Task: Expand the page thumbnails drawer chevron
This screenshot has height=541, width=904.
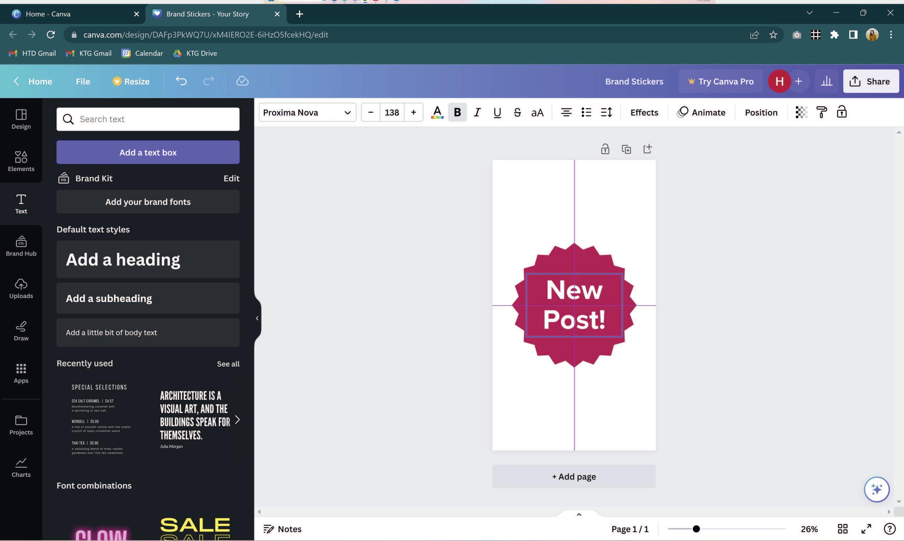Action: coord(579,514)
